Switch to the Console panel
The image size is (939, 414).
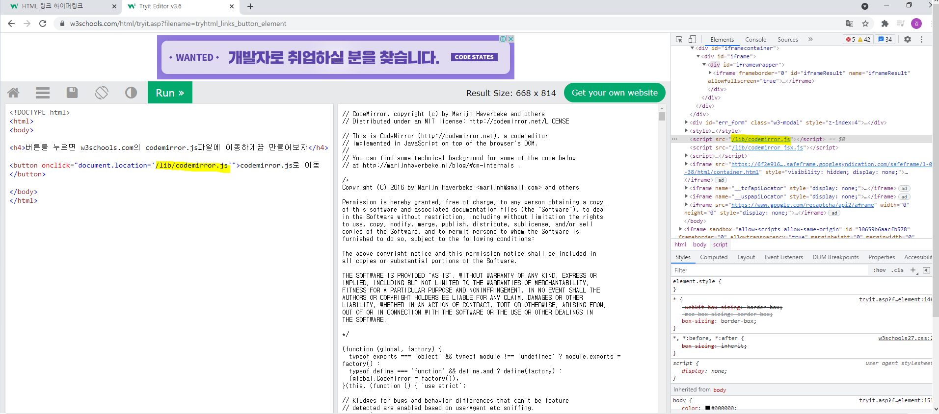point(755,40)
